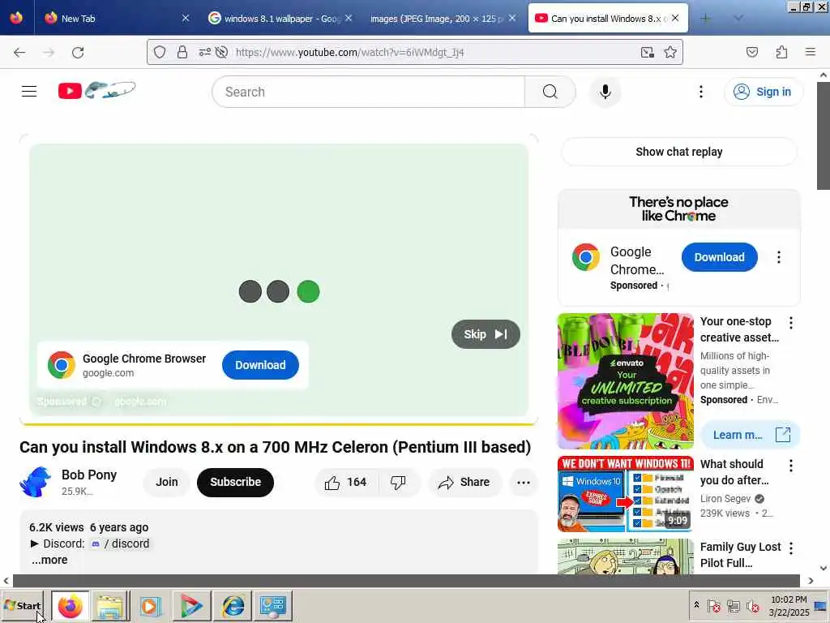
Task: Open the envato Learn more link
Action: [750, 435]
